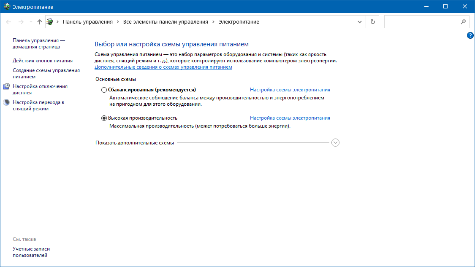
Task: Click the Основные схемы heading
Action: tap(116, 79)
